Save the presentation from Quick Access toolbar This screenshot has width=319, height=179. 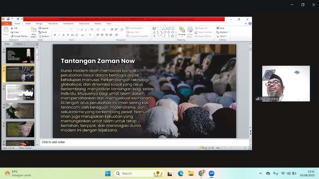point(8,19)
